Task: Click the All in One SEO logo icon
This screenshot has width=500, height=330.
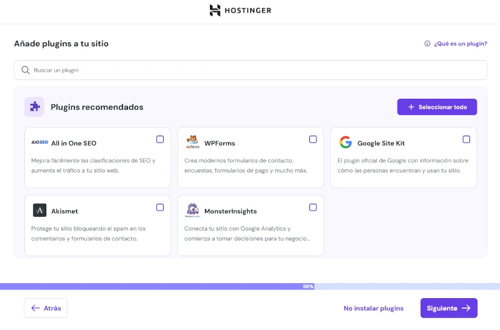Action: (39, 142)
